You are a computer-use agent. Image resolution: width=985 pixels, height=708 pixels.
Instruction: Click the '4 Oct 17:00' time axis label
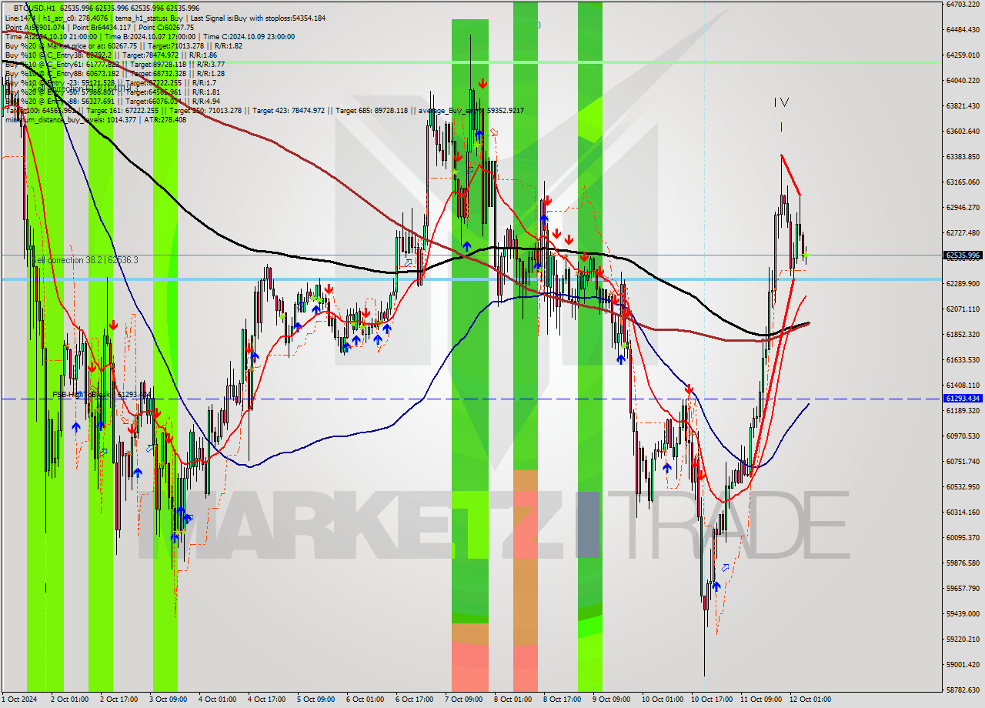tap(266, 700)
